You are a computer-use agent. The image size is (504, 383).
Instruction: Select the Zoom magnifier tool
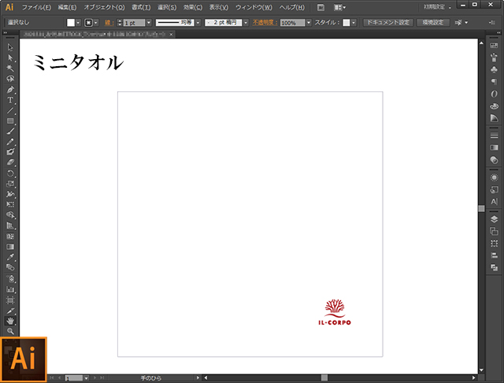(10, 331)
